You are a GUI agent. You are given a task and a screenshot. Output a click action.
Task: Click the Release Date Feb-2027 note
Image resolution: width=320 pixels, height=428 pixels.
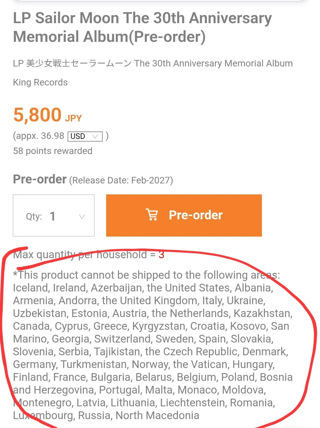pos(121,180)
